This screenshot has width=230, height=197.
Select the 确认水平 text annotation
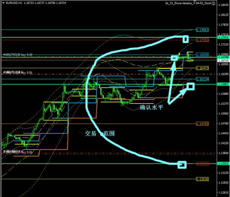click(151, 107)
